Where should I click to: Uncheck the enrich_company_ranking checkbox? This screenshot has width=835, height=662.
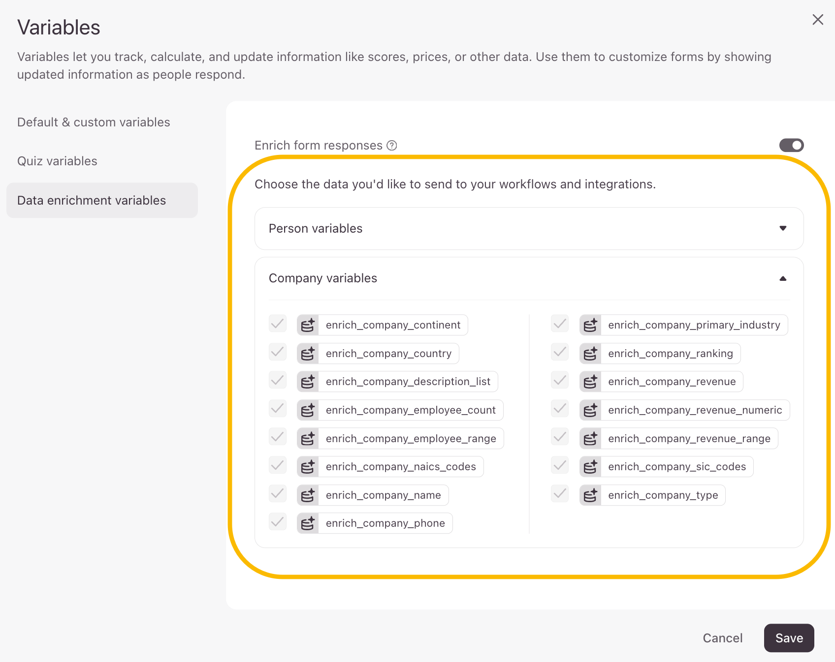point(560,352)
